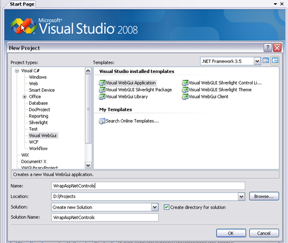288x243 pixels.
Task: Select Silverlight project type
Action: (38, 123)
